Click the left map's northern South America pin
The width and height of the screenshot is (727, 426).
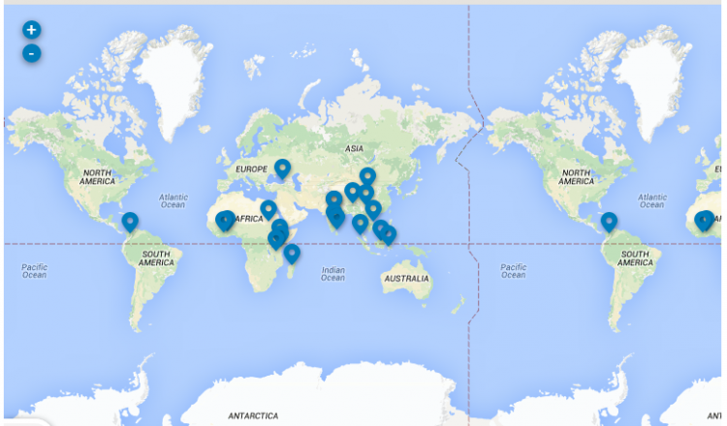pyautogui.click(x=130, y=222)
